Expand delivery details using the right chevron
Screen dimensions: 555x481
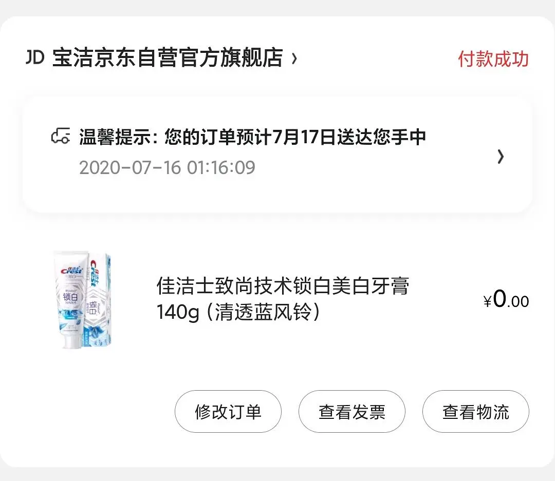point(501,157)
